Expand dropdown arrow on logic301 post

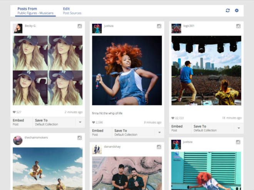click(x=239, y=128)
